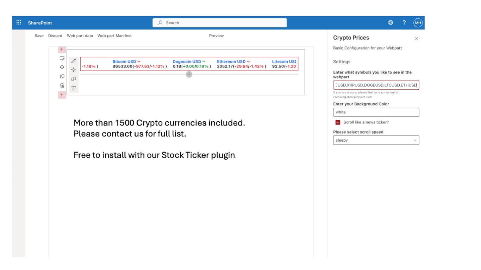
Task: Click the Background Color text field
Action: click(376, 112)
